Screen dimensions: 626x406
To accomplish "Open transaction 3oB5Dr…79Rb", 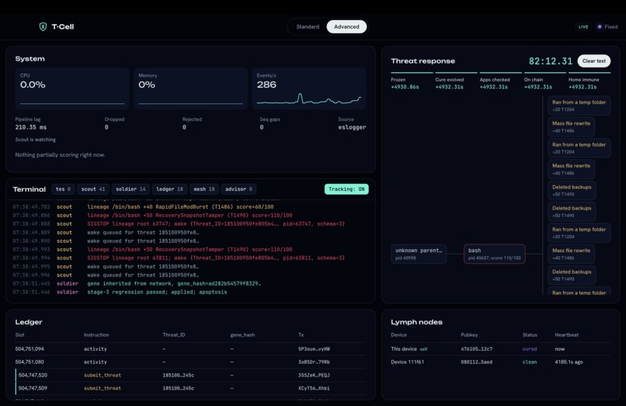I will (x=314, y=362).
